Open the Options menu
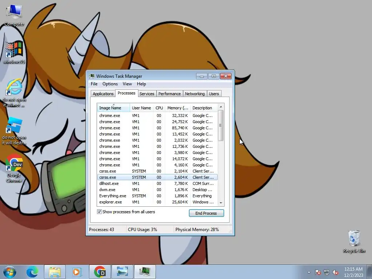372x279 pixels. point(110,84)
